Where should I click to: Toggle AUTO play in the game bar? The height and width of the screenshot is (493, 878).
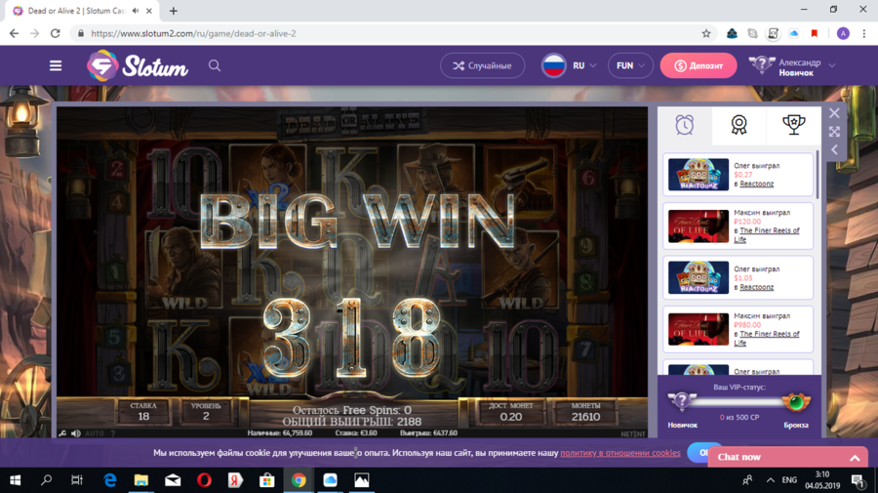click(95, 433)
